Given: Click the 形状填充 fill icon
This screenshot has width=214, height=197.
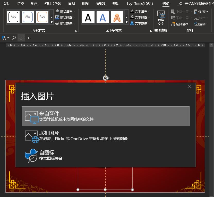Looking at the screenshot, I should (57, 11).
